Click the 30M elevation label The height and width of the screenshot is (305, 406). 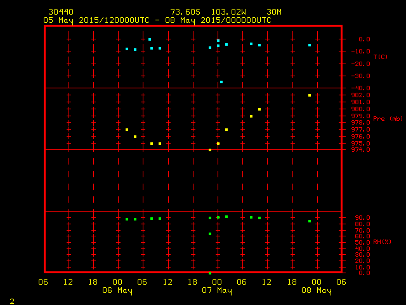(x=274, y=12)
